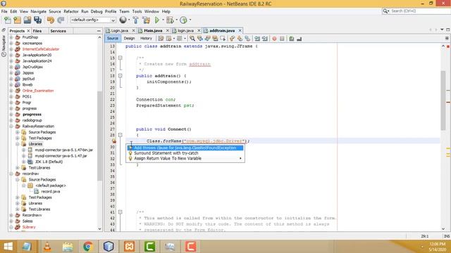
Task: Open the Debug menu
Action: (97, 11)
